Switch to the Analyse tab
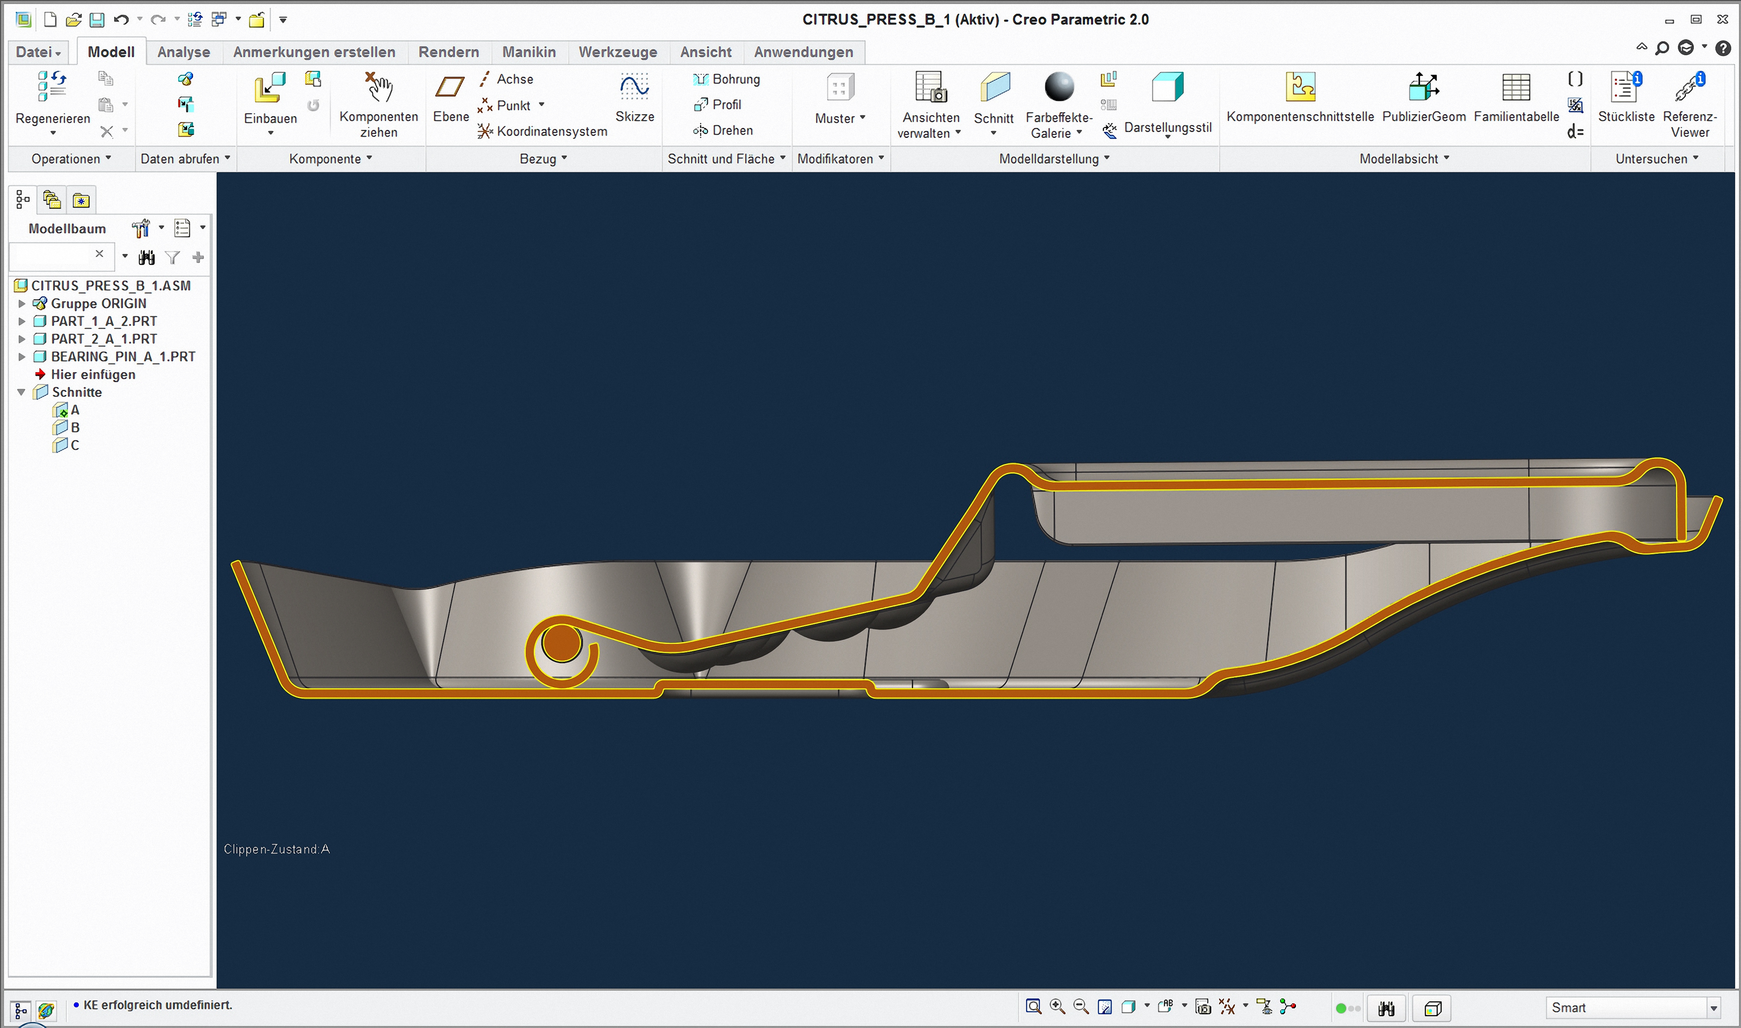 pos(184,52)
